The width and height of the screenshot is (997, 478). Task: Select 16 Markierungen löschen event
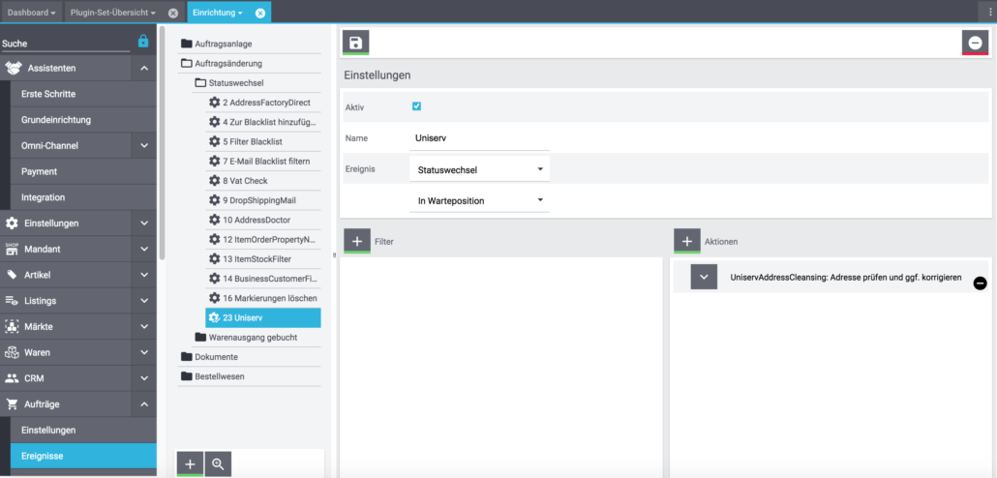tap(263, 298)
